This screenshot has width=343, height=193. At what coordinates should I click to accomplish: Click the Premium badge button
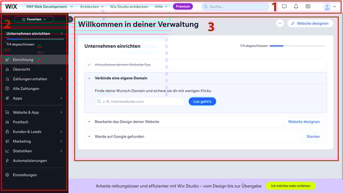point(183,6)
